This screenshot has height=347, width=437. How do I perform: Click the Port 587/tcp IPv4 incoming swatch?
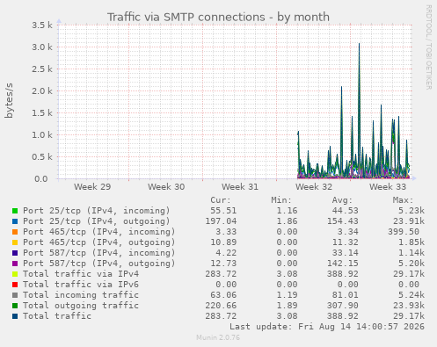click(x=15, y=253)
